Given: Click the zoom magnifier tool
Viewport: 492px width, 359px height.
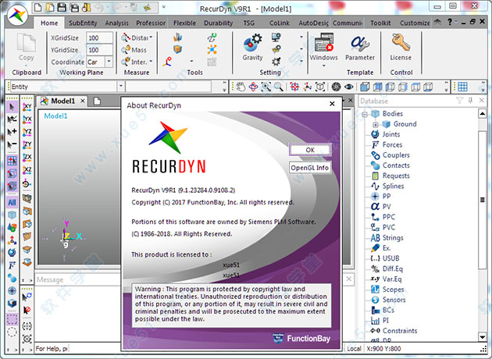Looking at the screenshot, I should [x=279, y=87].
